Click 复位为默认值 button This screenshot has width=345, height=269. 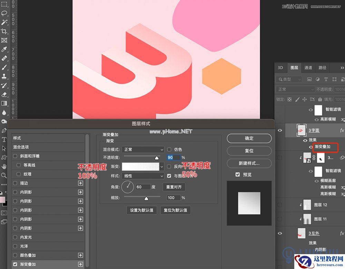(175, 210)
